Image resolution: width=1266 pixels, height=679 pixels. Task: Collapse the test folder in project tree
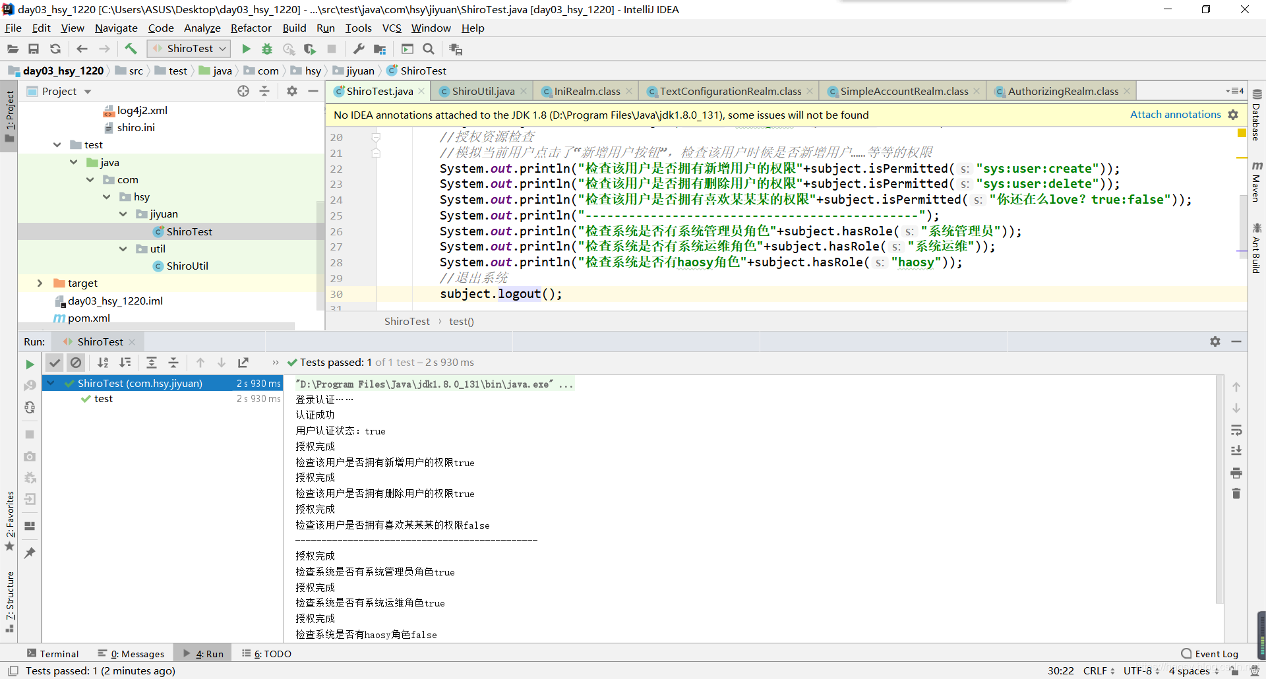57,145
